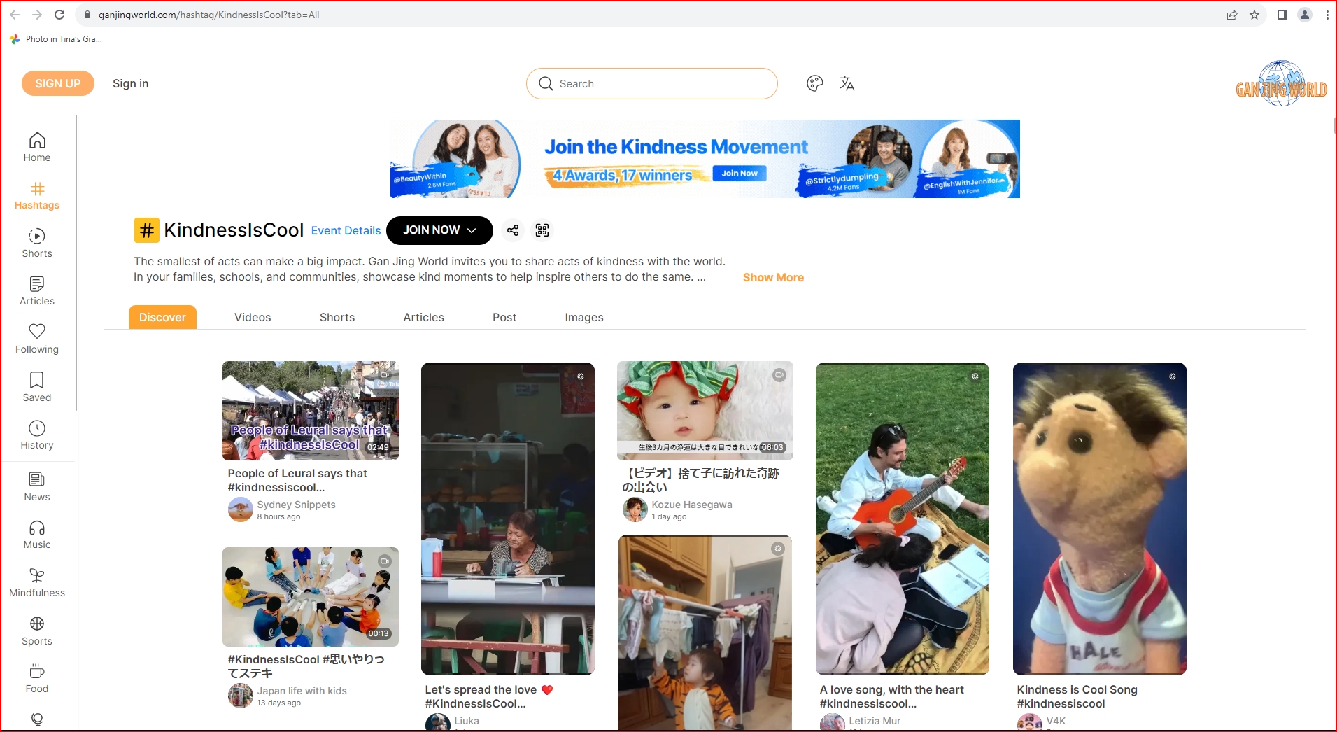Expand description with Show More
Screen dimensions: 1337x732
point(773,277)
